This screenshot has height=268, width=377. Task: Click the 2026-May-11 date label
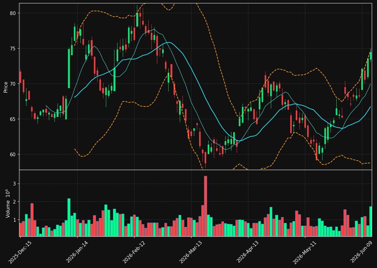pos(305,252)
